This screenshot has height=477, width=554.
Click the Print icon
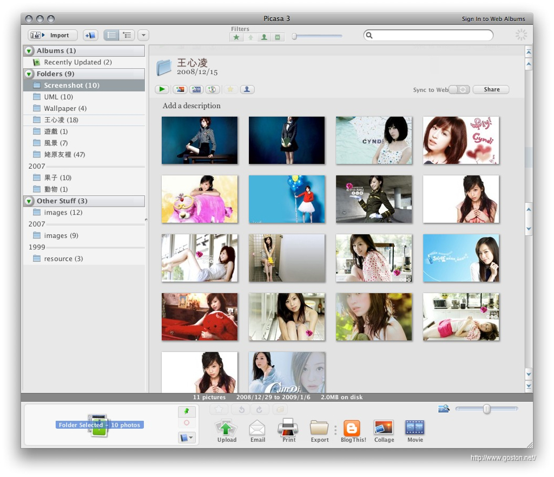288,428
